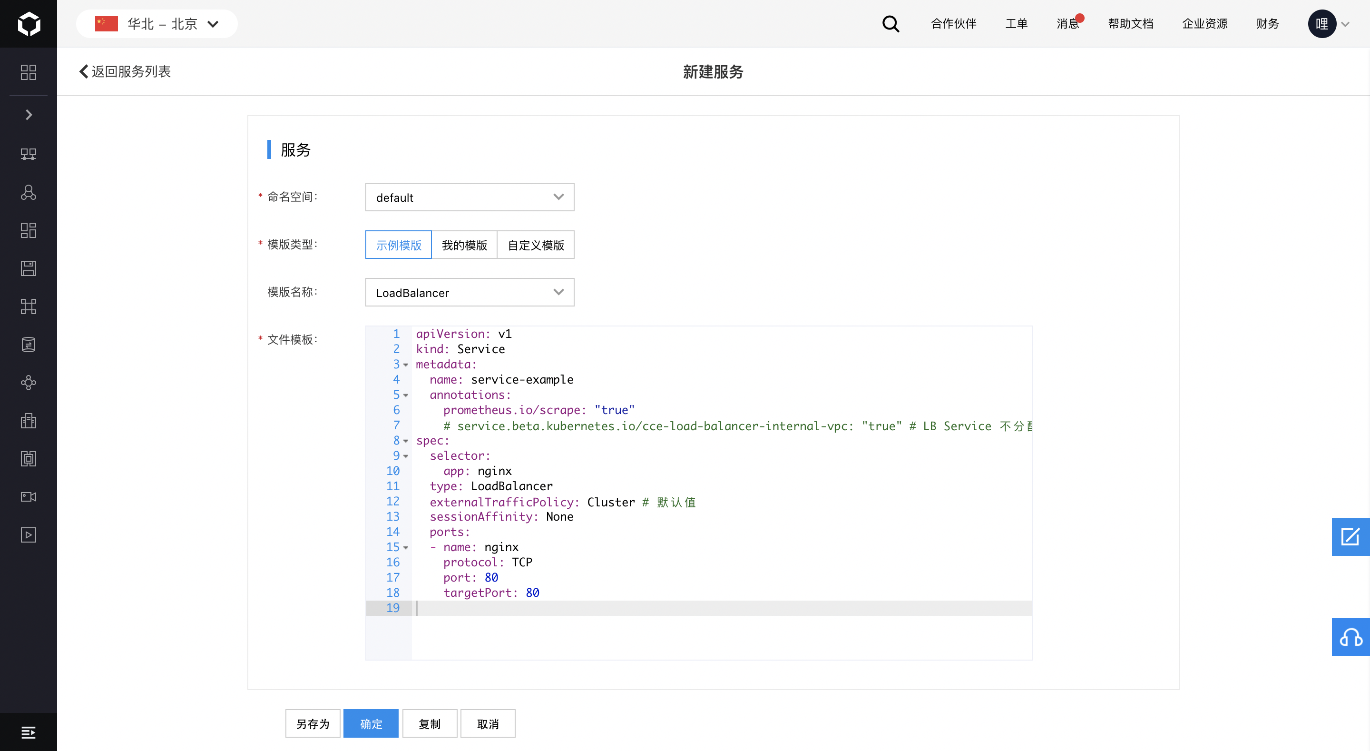The width and height of the screenshot is (1370, 751).
Task: Open the image repository sidebar icon
Action: click(29, 459)
